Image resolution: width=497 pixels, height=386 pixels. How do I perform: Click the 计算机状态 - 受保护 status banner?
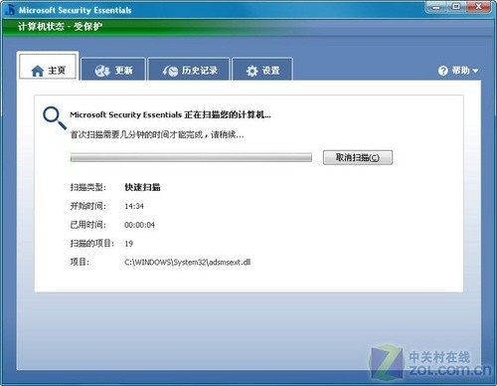pos(60,26)
